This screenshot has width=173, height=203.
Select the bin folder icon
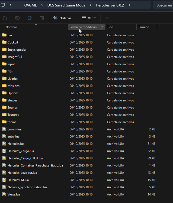point(4,35)
